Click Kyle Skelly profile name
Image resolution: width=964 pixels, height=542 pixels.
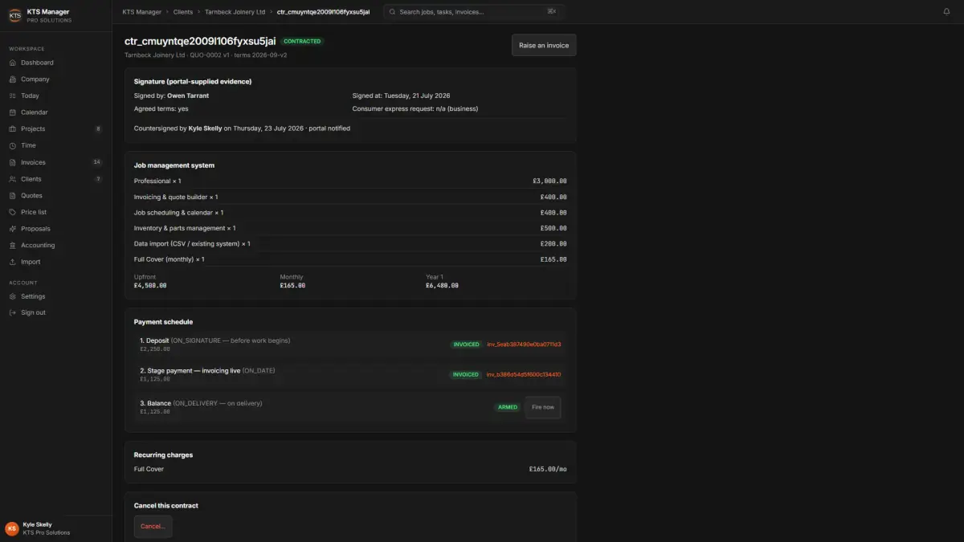(39, 524)
